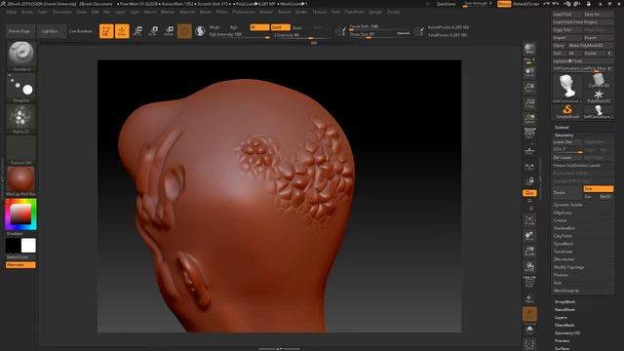Expand the Layers sub-palette

561,318
